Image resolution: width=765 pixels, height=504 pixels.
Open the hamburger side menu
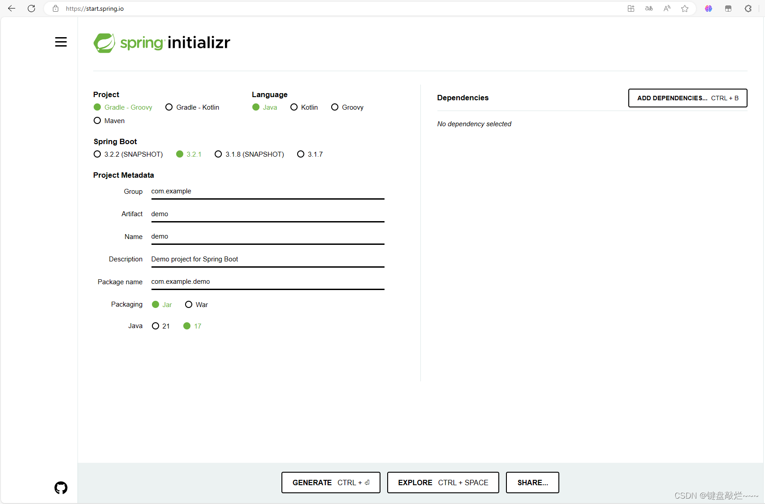61,42
